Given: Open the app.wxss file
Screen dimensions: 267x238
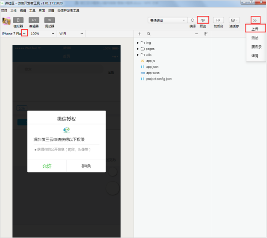Looking at the screenshot, I should point(153,73).
